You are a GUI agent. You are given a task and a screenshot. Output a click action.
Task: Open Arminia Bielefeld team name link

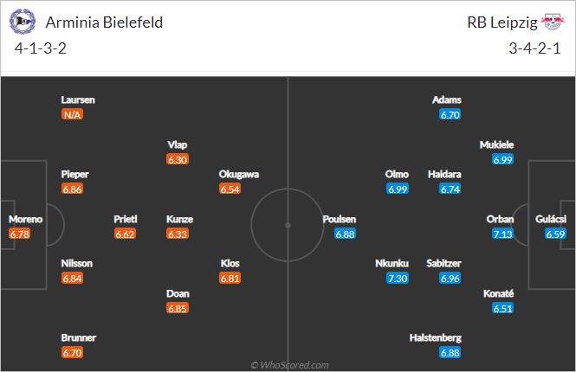point(104,22)
